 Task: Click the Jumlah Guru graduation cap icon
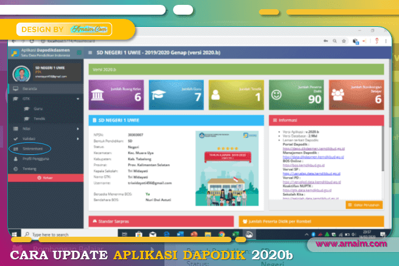158,95
